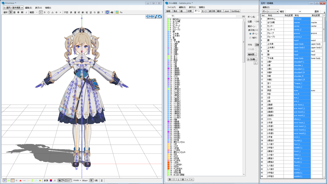Image resolution: width=327 pixels, height=184 pixels.
Task: Sort by the 英名 column header
Action: (x=302, y=15)
